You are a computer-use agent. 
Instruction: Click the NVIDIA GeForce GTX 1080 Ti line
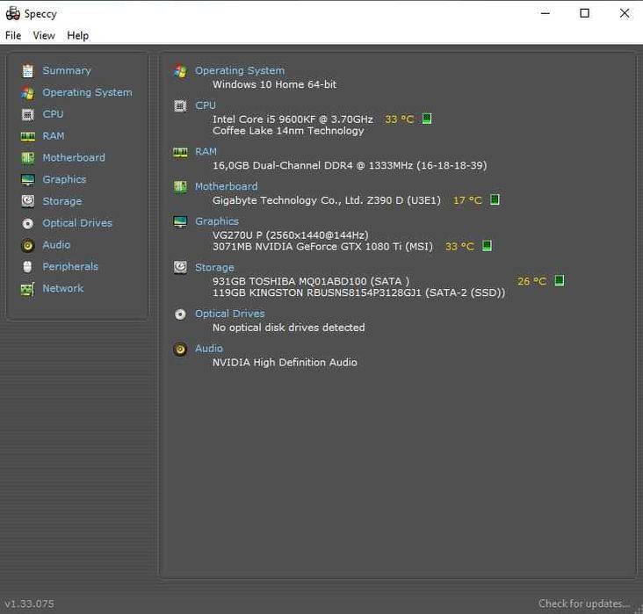point(322,247)
